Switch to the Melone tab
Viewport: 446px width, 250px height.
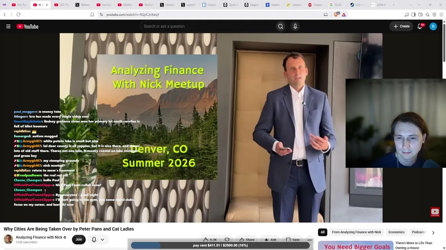click(83, 5)
